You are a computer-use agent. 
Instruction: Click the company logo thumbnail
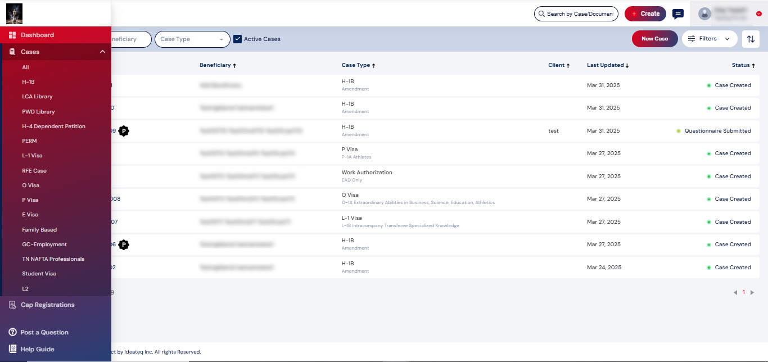pos(14,13)
